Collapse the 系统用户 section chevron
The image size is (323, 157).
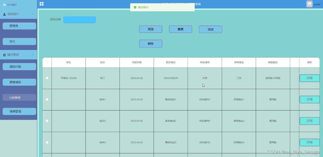tap(33, 14)
